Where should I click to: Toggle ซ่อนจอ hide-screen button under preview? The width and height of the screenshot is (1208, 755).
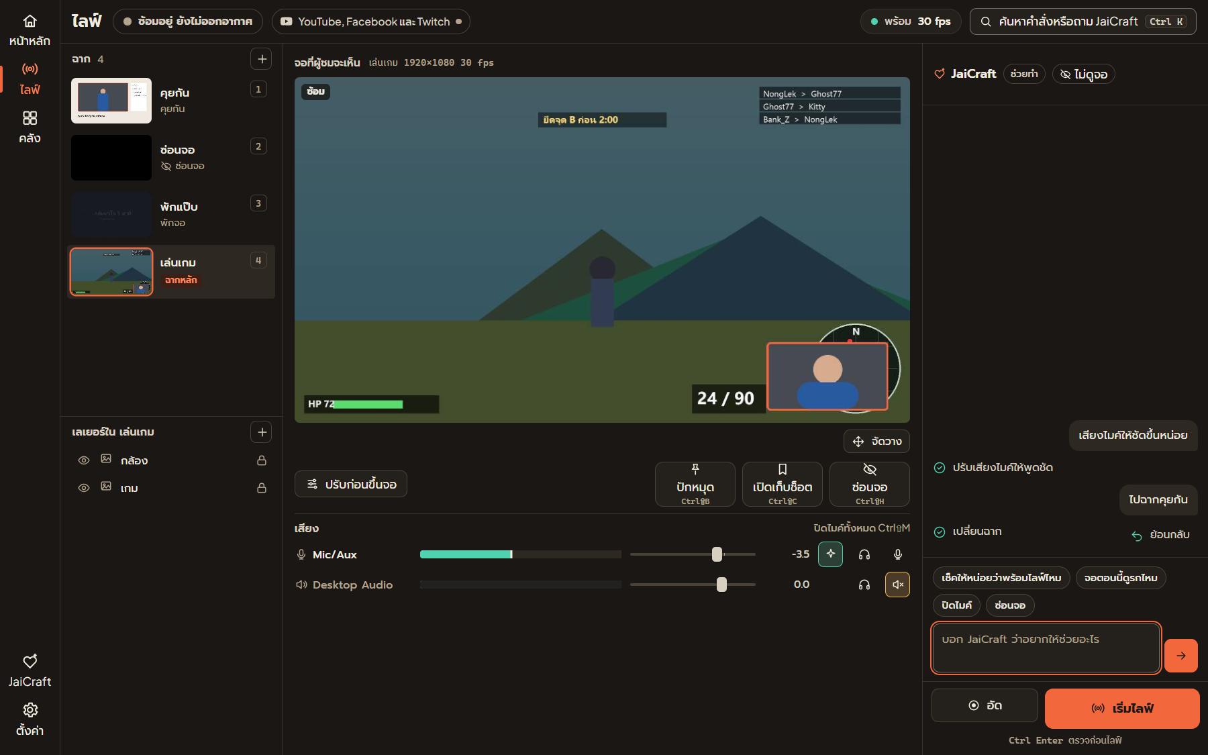[x=870, y=484]
